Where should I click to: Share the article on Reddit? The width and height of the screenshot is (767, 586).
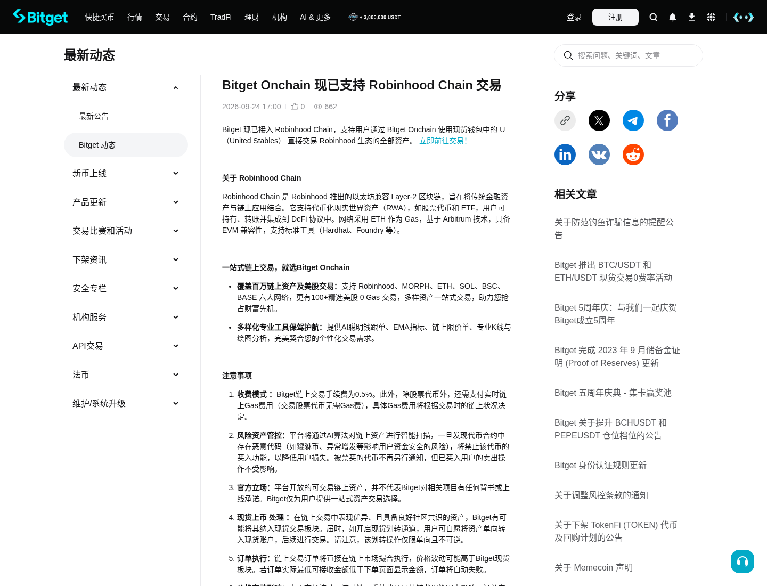click(x=633, y=154)
